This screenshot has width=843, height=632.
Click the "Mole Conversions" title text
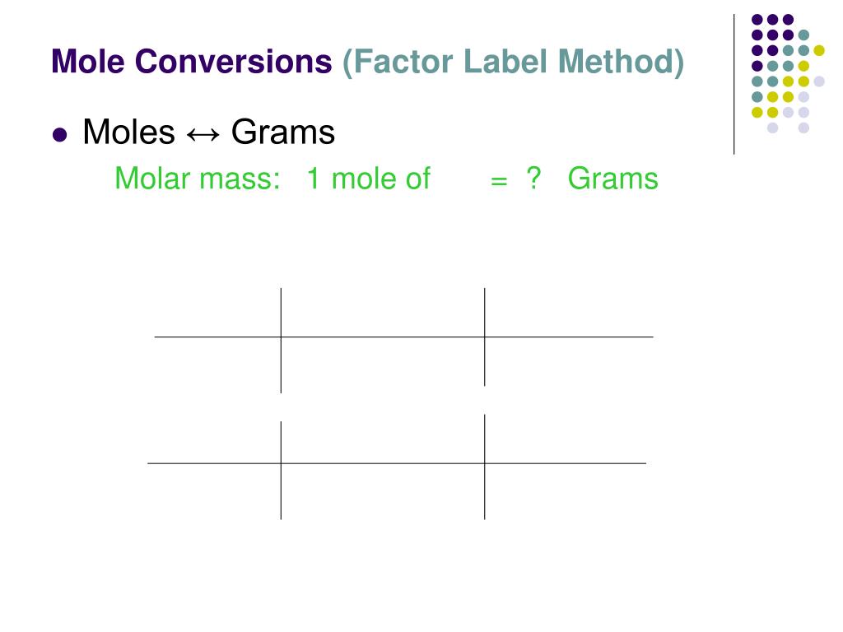(191, 61)
